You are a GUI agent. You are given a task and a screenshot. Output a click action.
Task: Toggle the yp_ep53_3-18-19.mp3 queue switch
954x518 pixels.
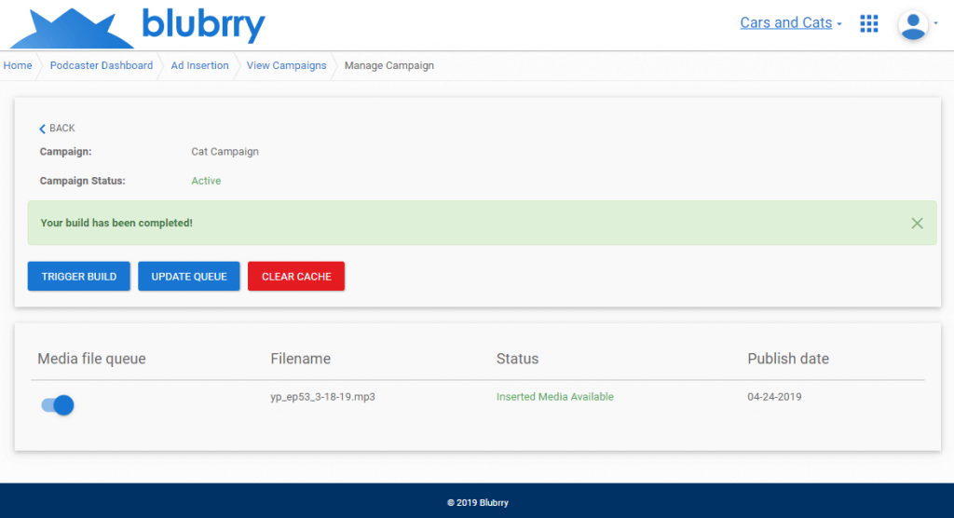pyautogui.click(x=58, y=404)
